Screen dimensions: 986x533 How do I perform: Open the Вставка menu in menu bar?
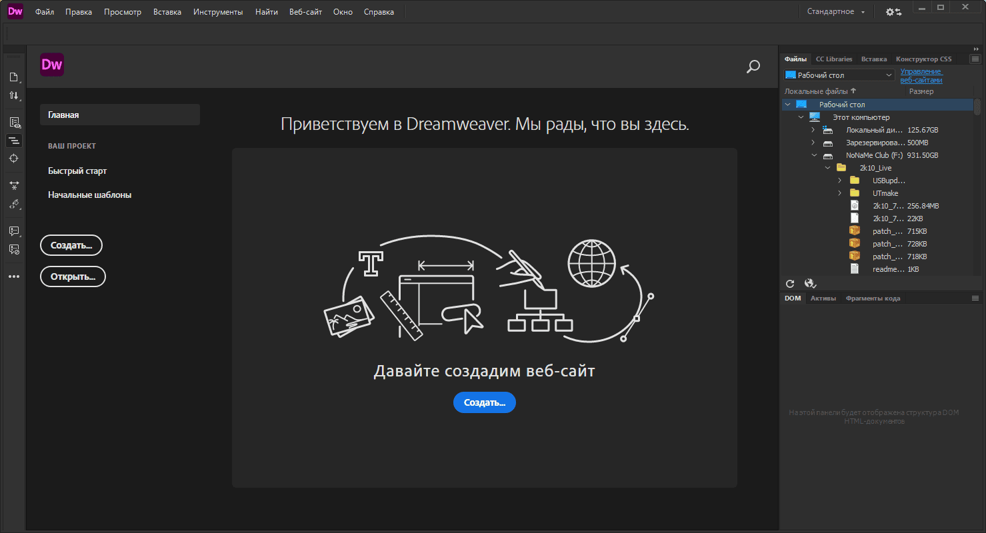[167, 12]
